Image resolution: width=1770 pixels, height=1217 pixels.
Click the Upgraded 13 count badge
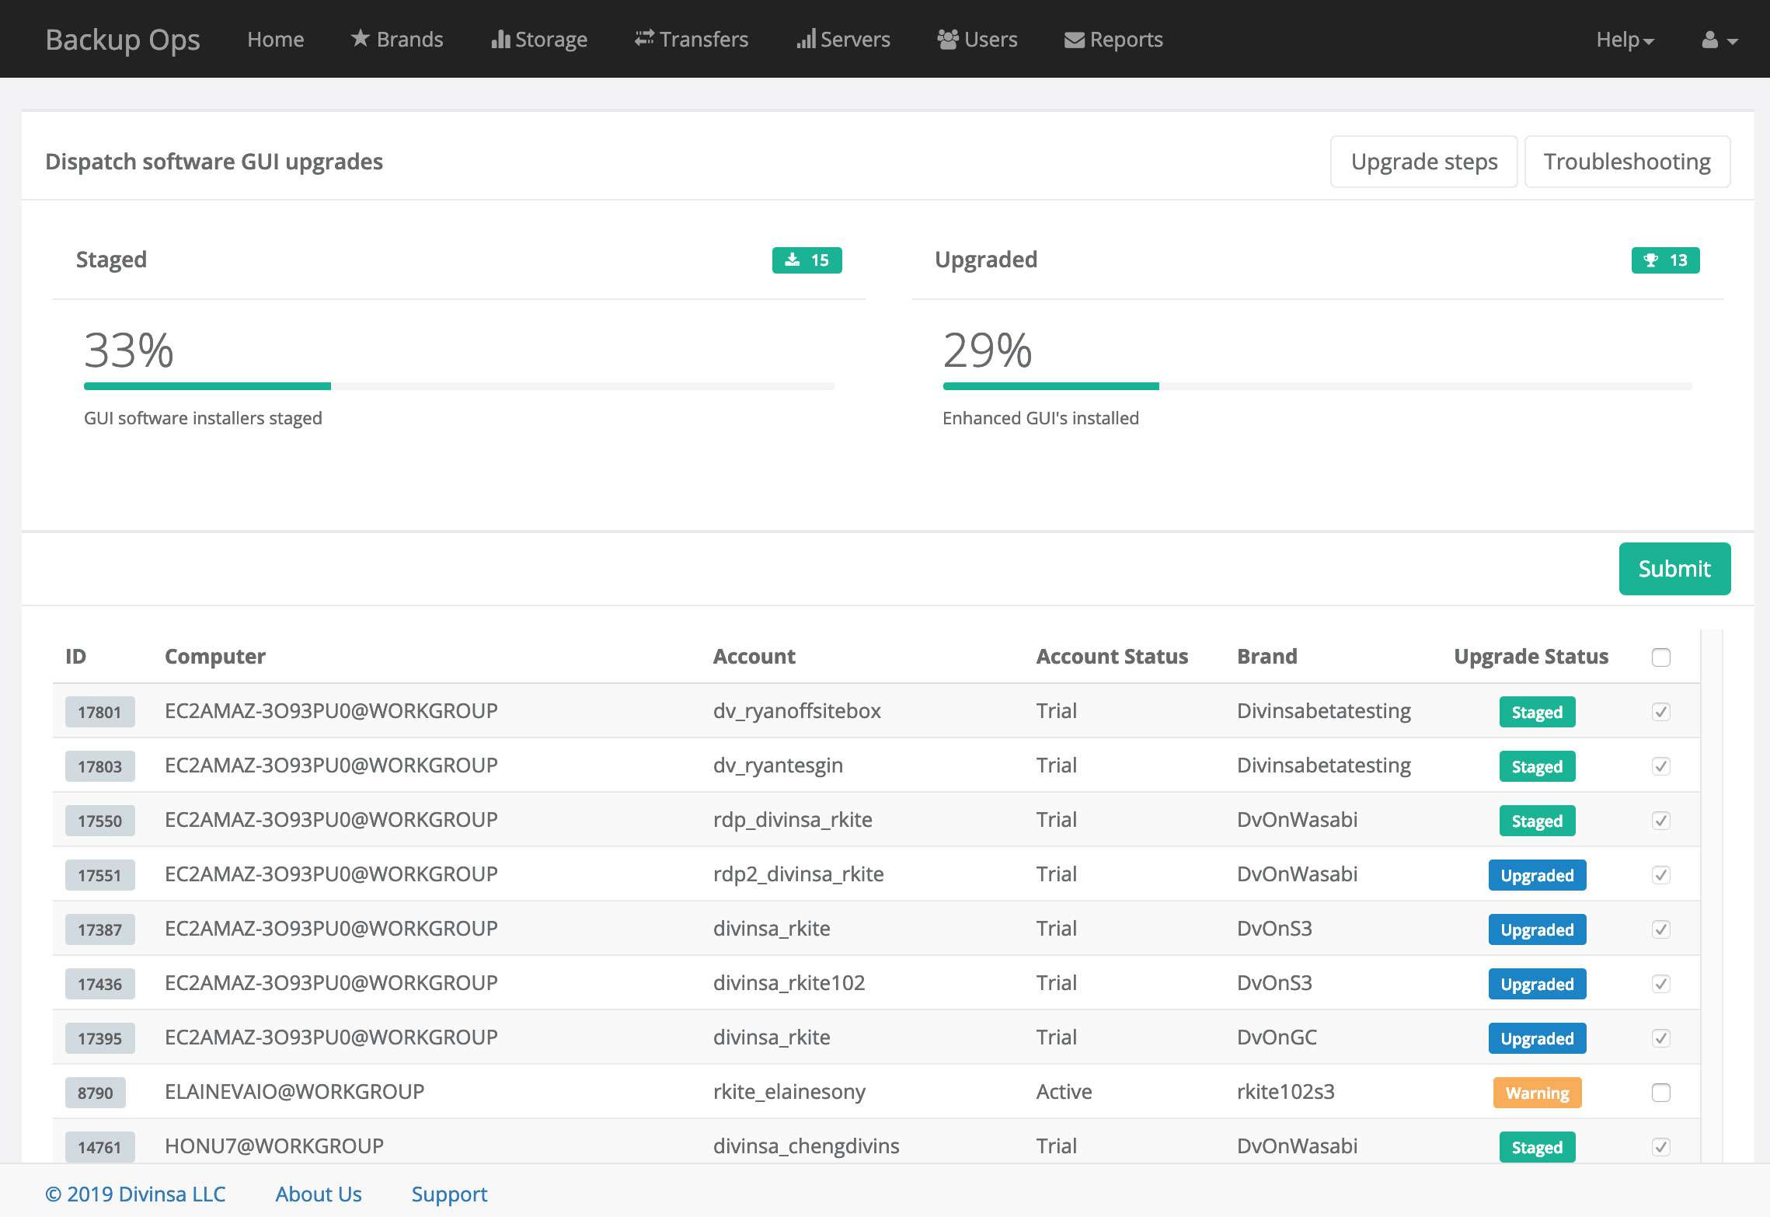(x=1665, y=260)
